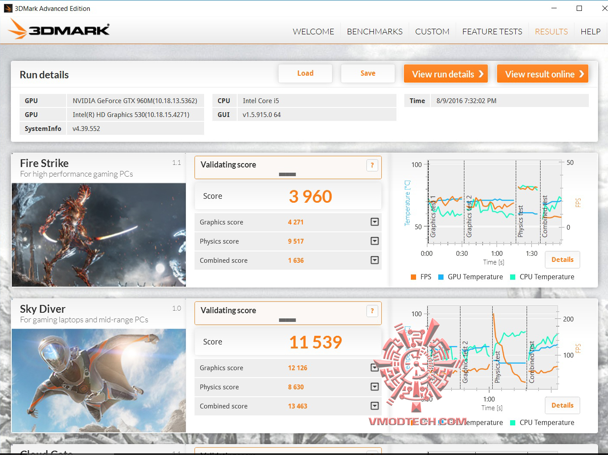The height and width of the screenshot is (455, 608).
Task: Open View result online
Action: (x=543, y=74)
